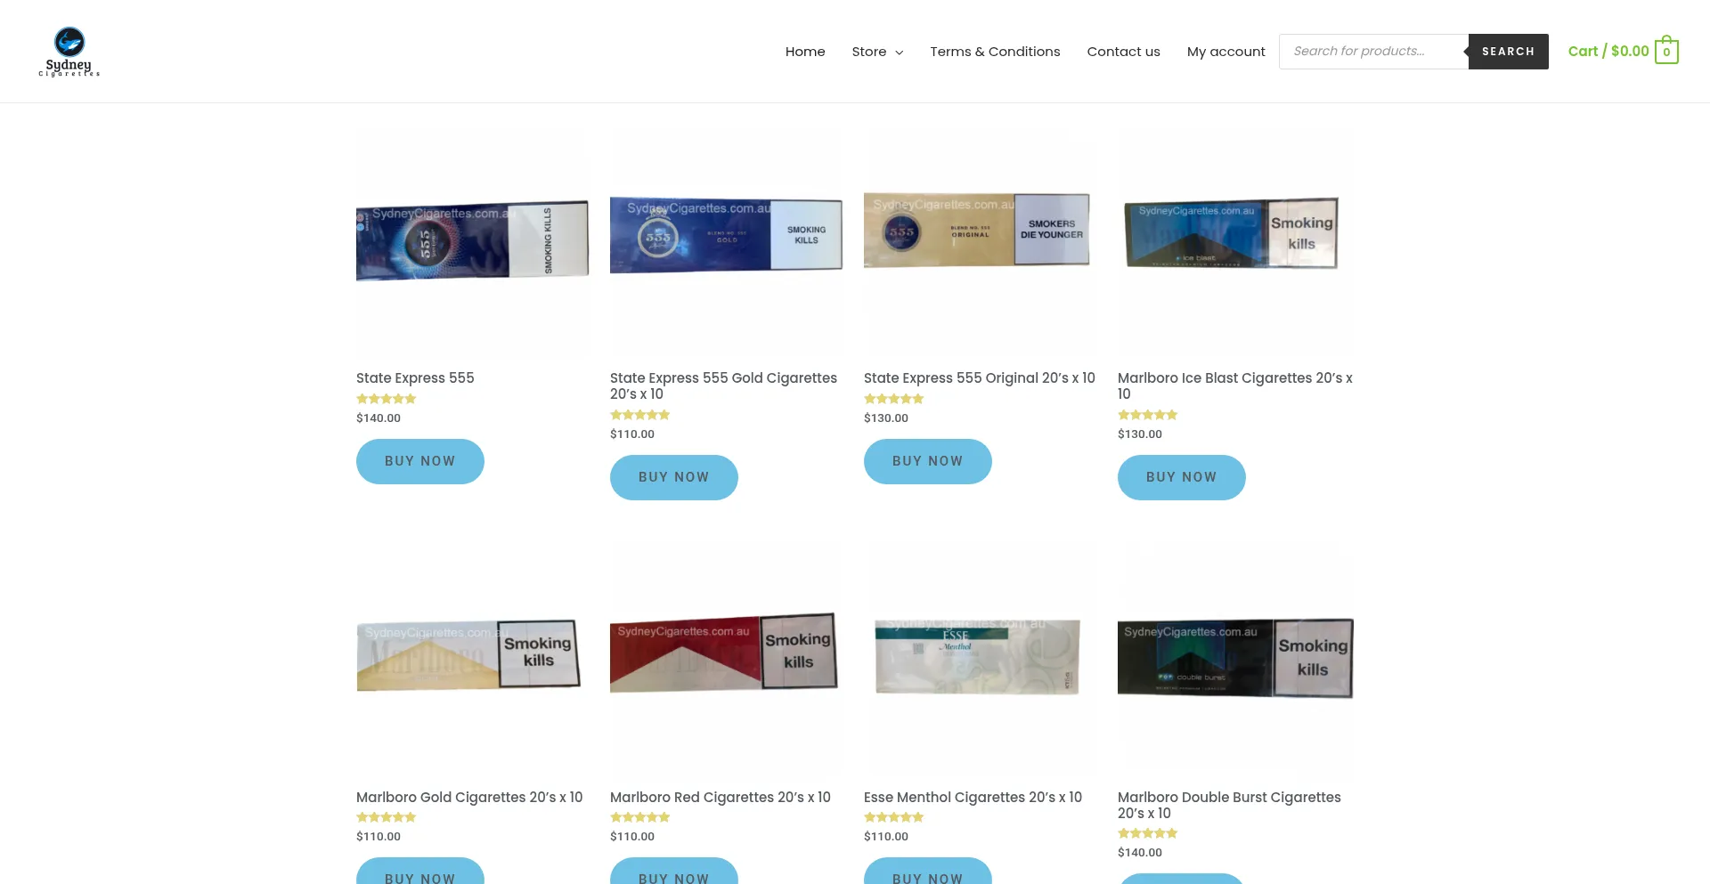The height and width of the screenshot is (884, 1710).
Task: Open the Store menu item
Action: click(x=869, y=52)
